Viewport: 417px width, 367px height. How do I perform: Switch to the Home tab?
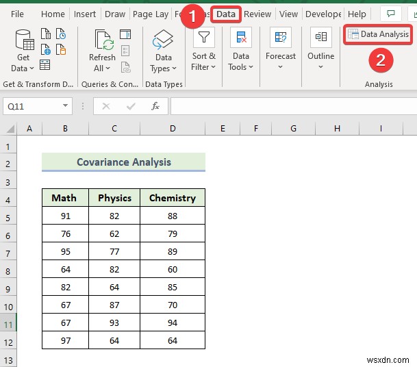(x=53, y=14)
